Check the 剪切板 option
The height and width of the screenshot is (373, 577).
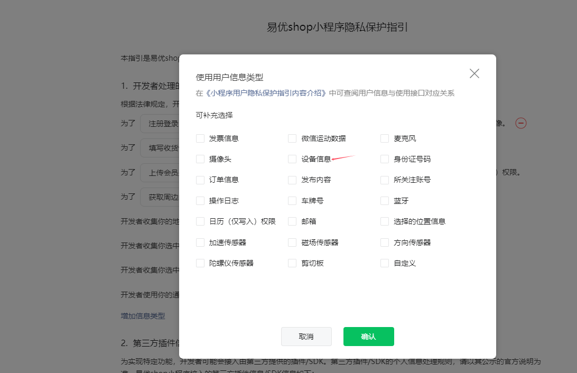click(x=292, y=263)
